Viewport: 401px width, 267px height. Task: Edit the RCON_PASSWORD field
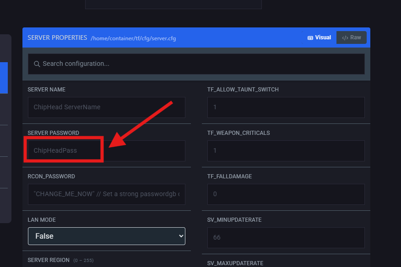(x=106, y=194)
